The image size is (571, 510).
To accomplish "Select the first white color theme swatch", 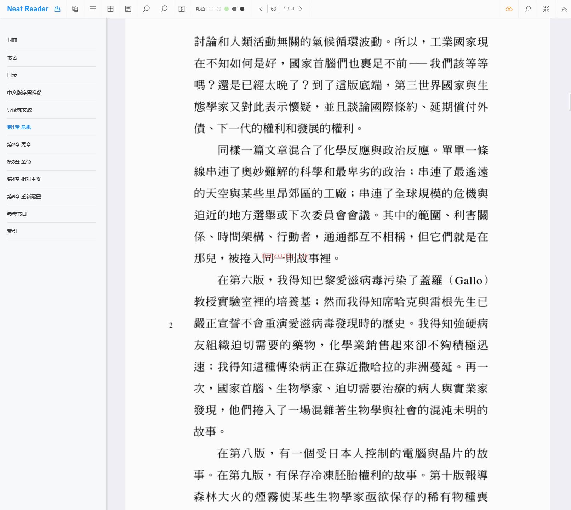I will 211,9.
